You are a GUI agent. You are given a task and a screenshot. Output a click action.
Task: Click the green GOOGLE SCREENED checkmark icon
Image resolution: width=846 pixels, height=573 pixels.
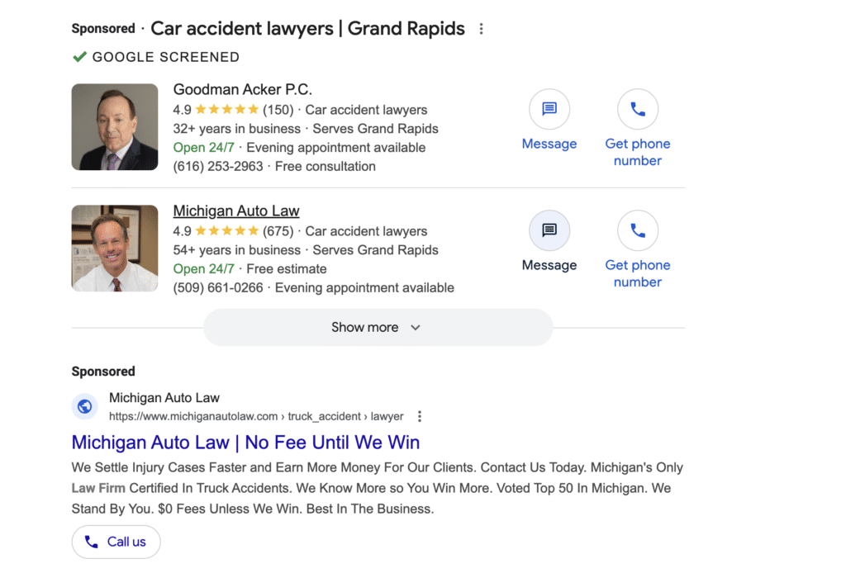coord(79,57)
